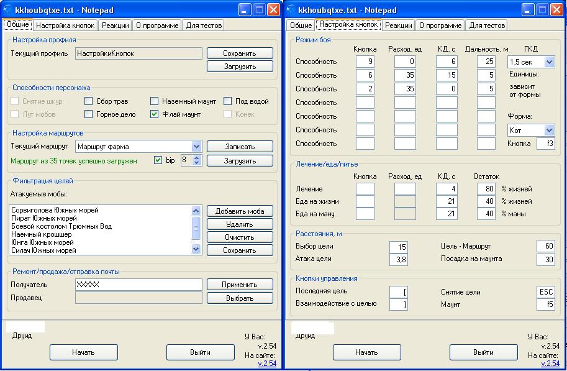This screenshot has width=567, height=371.
Task: Click the app icon in right window title bar
Action: [291, 10]
